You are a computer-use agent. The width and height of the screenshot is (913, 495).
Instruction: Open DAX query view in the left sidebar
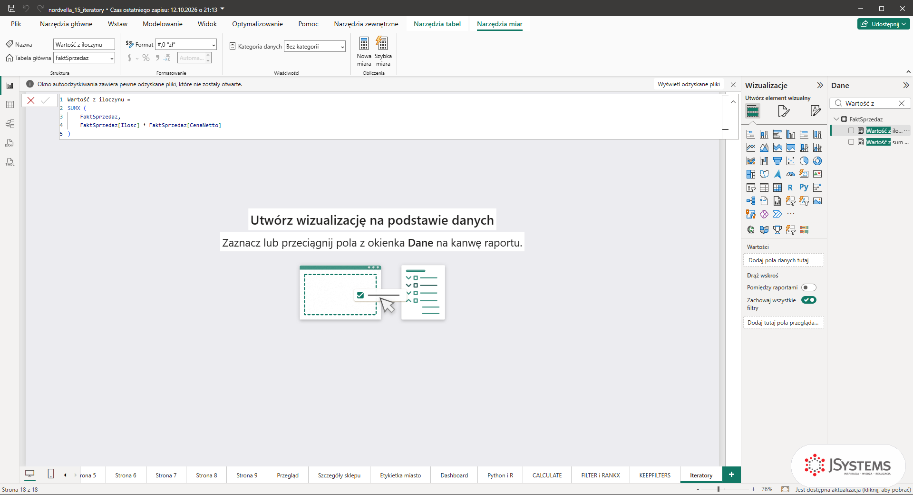(x=10, y=143)
